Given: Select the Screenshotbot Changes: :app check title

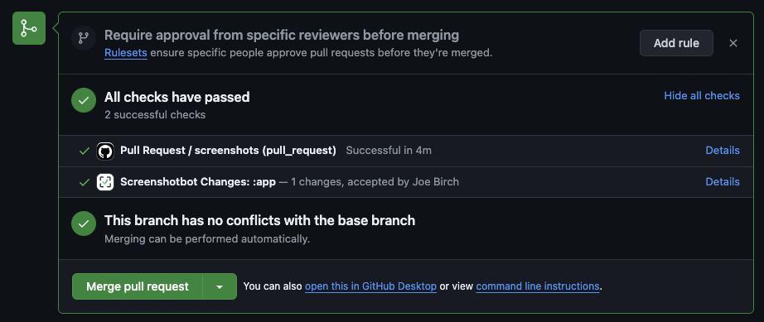Looking at the screenshot, I should click(198, 182).
